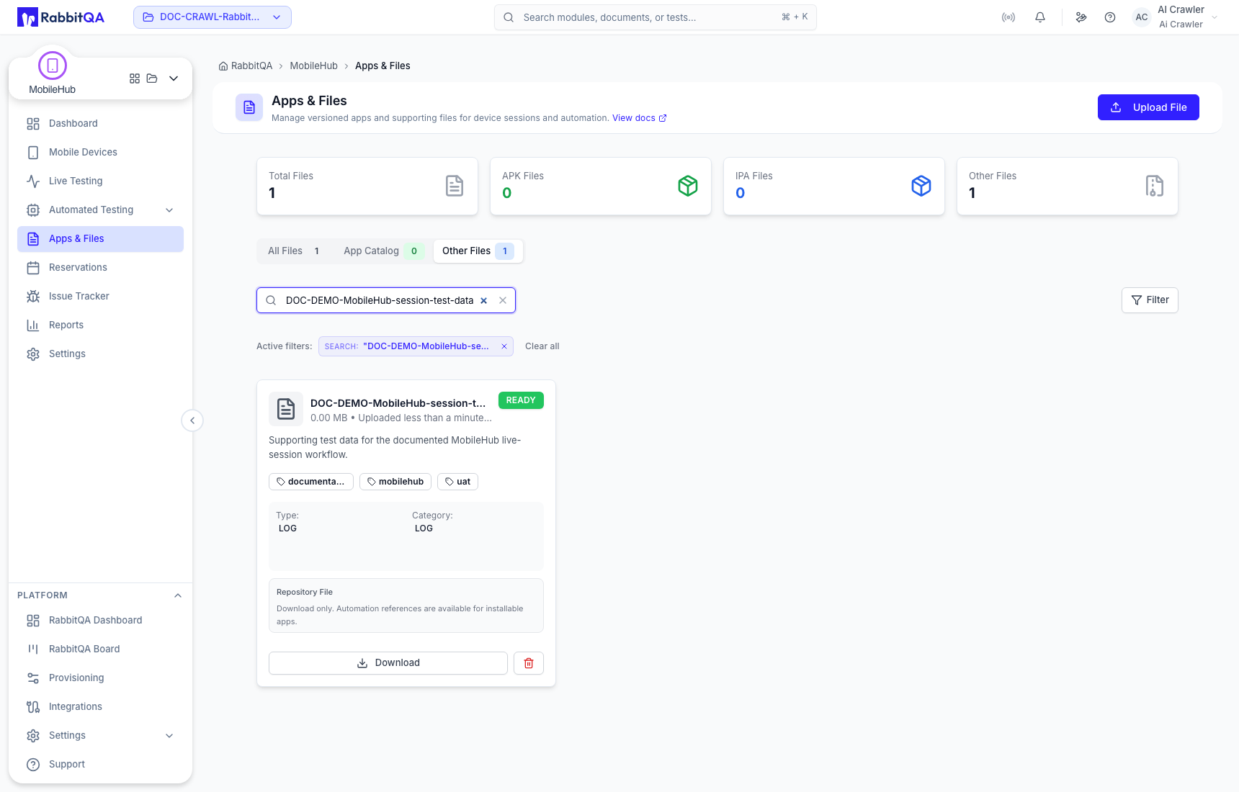Click the Provisioning icon
This screenshot has height=792, width=1239.
[x=33, y=678]
